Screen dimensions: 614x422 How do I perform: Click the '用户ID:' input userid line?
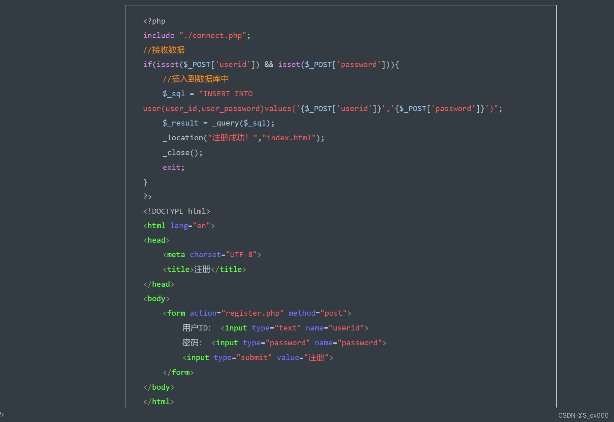(x=275, y=328)
